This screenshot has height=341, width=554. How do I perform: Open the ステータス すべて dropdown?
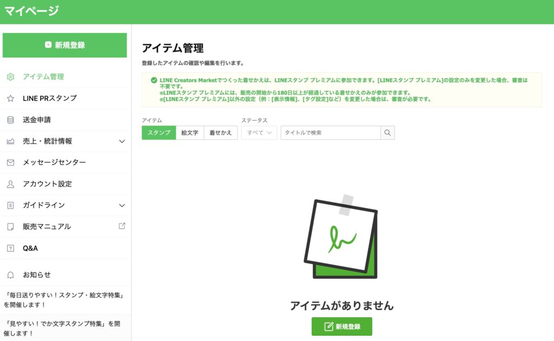pos(259,133)
